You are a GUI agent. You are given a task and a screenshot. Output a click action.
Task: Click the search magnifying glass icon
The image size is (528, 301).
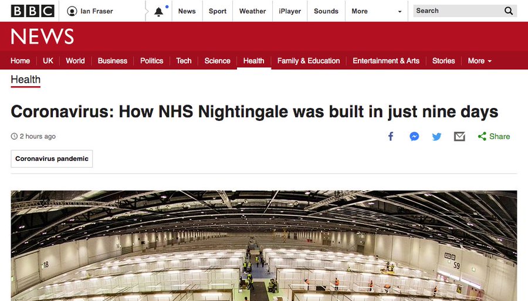(509, 11)
